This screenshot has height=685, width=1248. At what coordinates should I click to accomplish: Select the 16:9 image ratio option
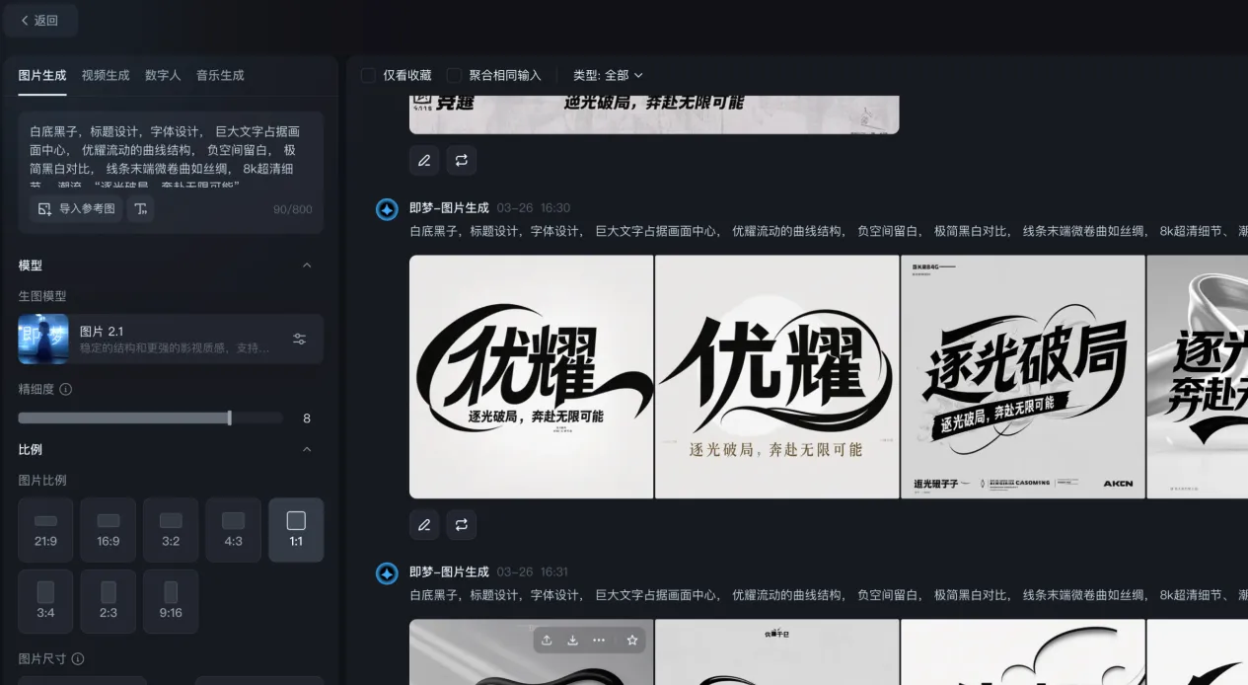tap(108, 530)
